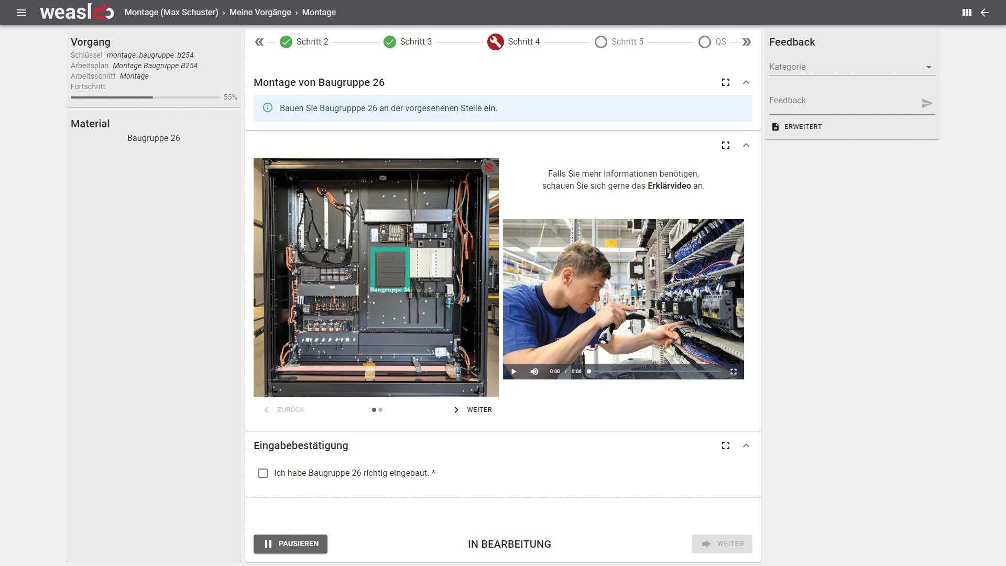
Task: Check 'Ich habe Baugruppe 26 richtig eingebaut'
Action: pos(264,473)
